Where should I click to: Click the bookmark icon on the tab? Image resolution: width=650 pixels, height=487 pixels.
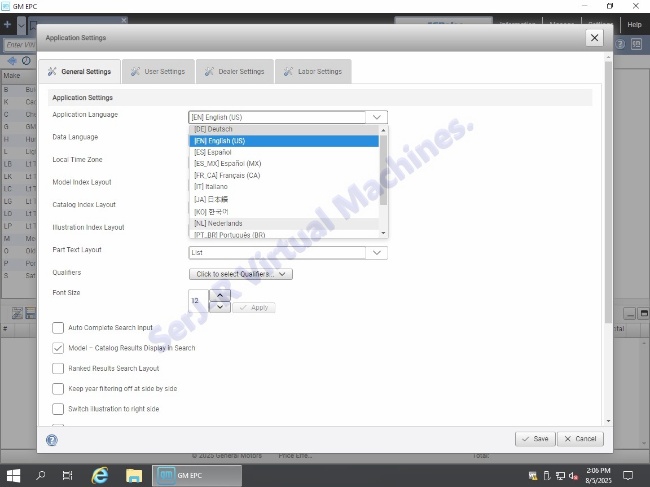(x=33, y=25)
